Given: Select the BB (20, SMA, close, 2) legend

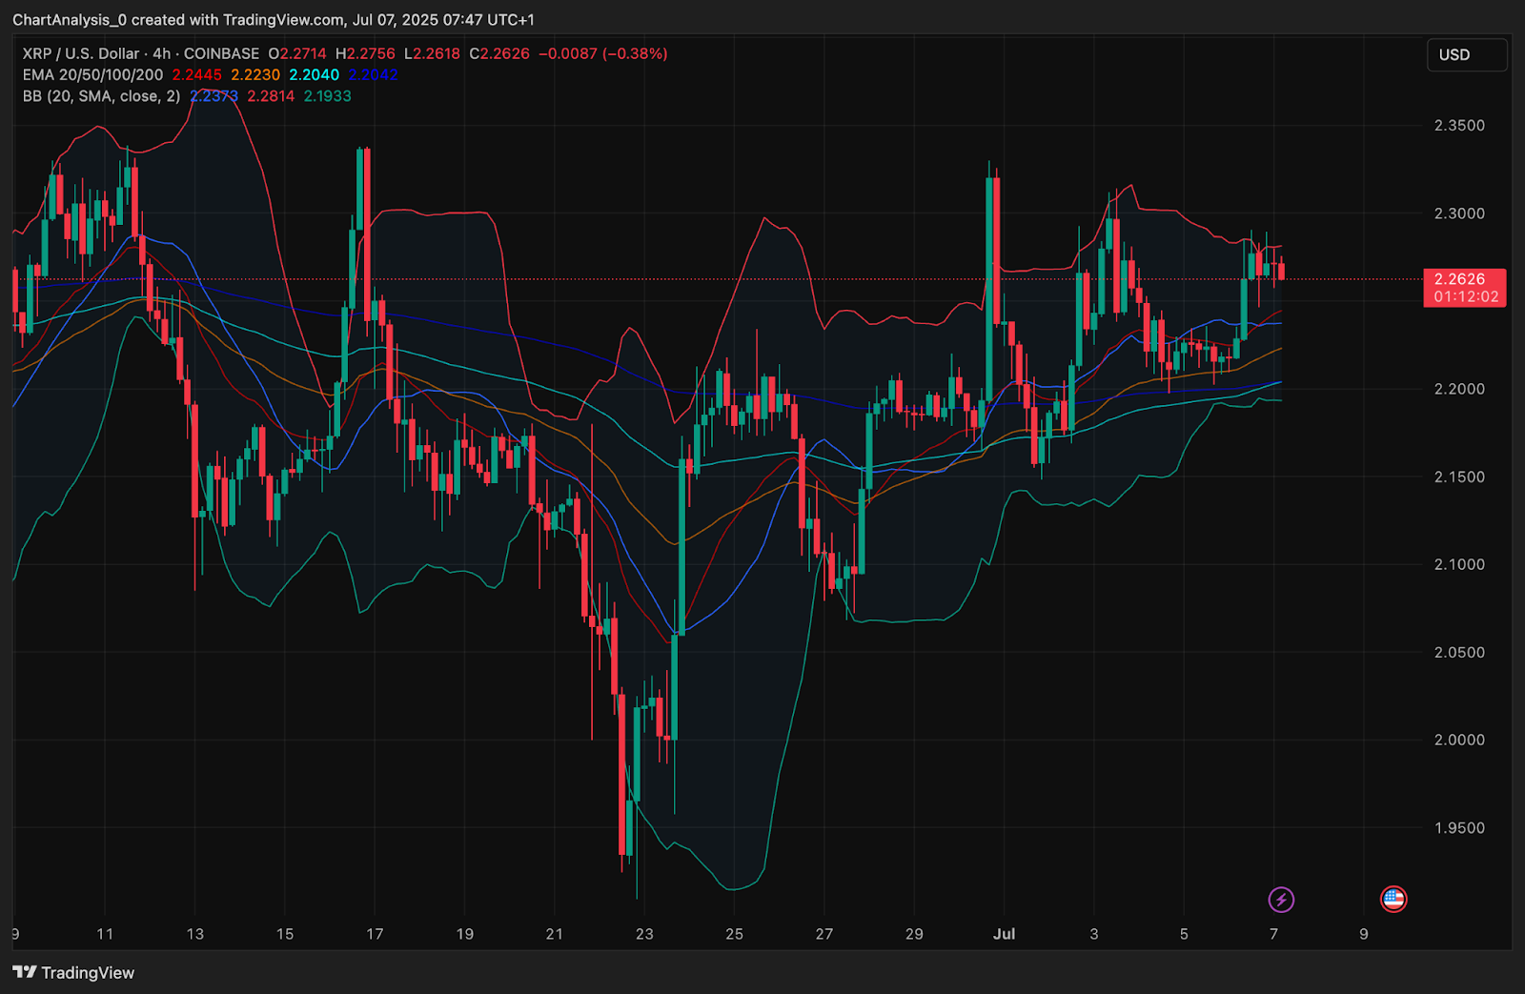Looking at the screenshot, I should coord(101,96).
